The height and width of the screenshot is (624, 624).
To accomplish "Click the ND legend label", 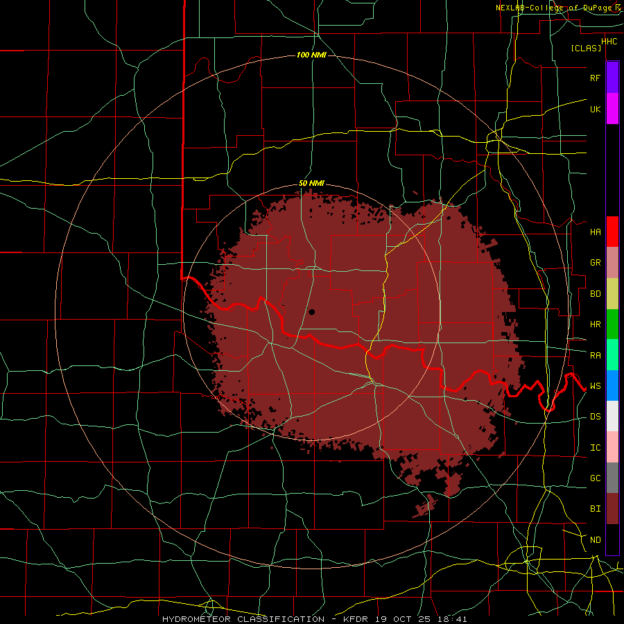I will coord(595,540).
